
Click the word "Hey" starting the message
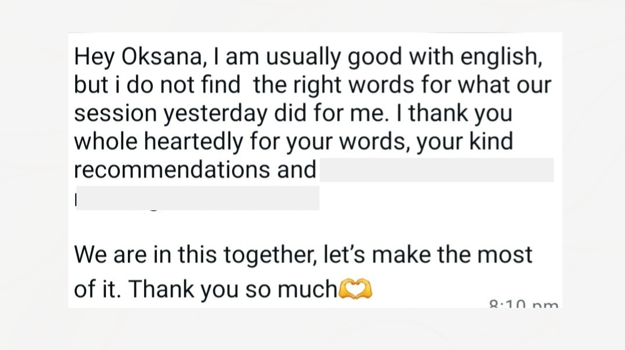coord(94,57)
